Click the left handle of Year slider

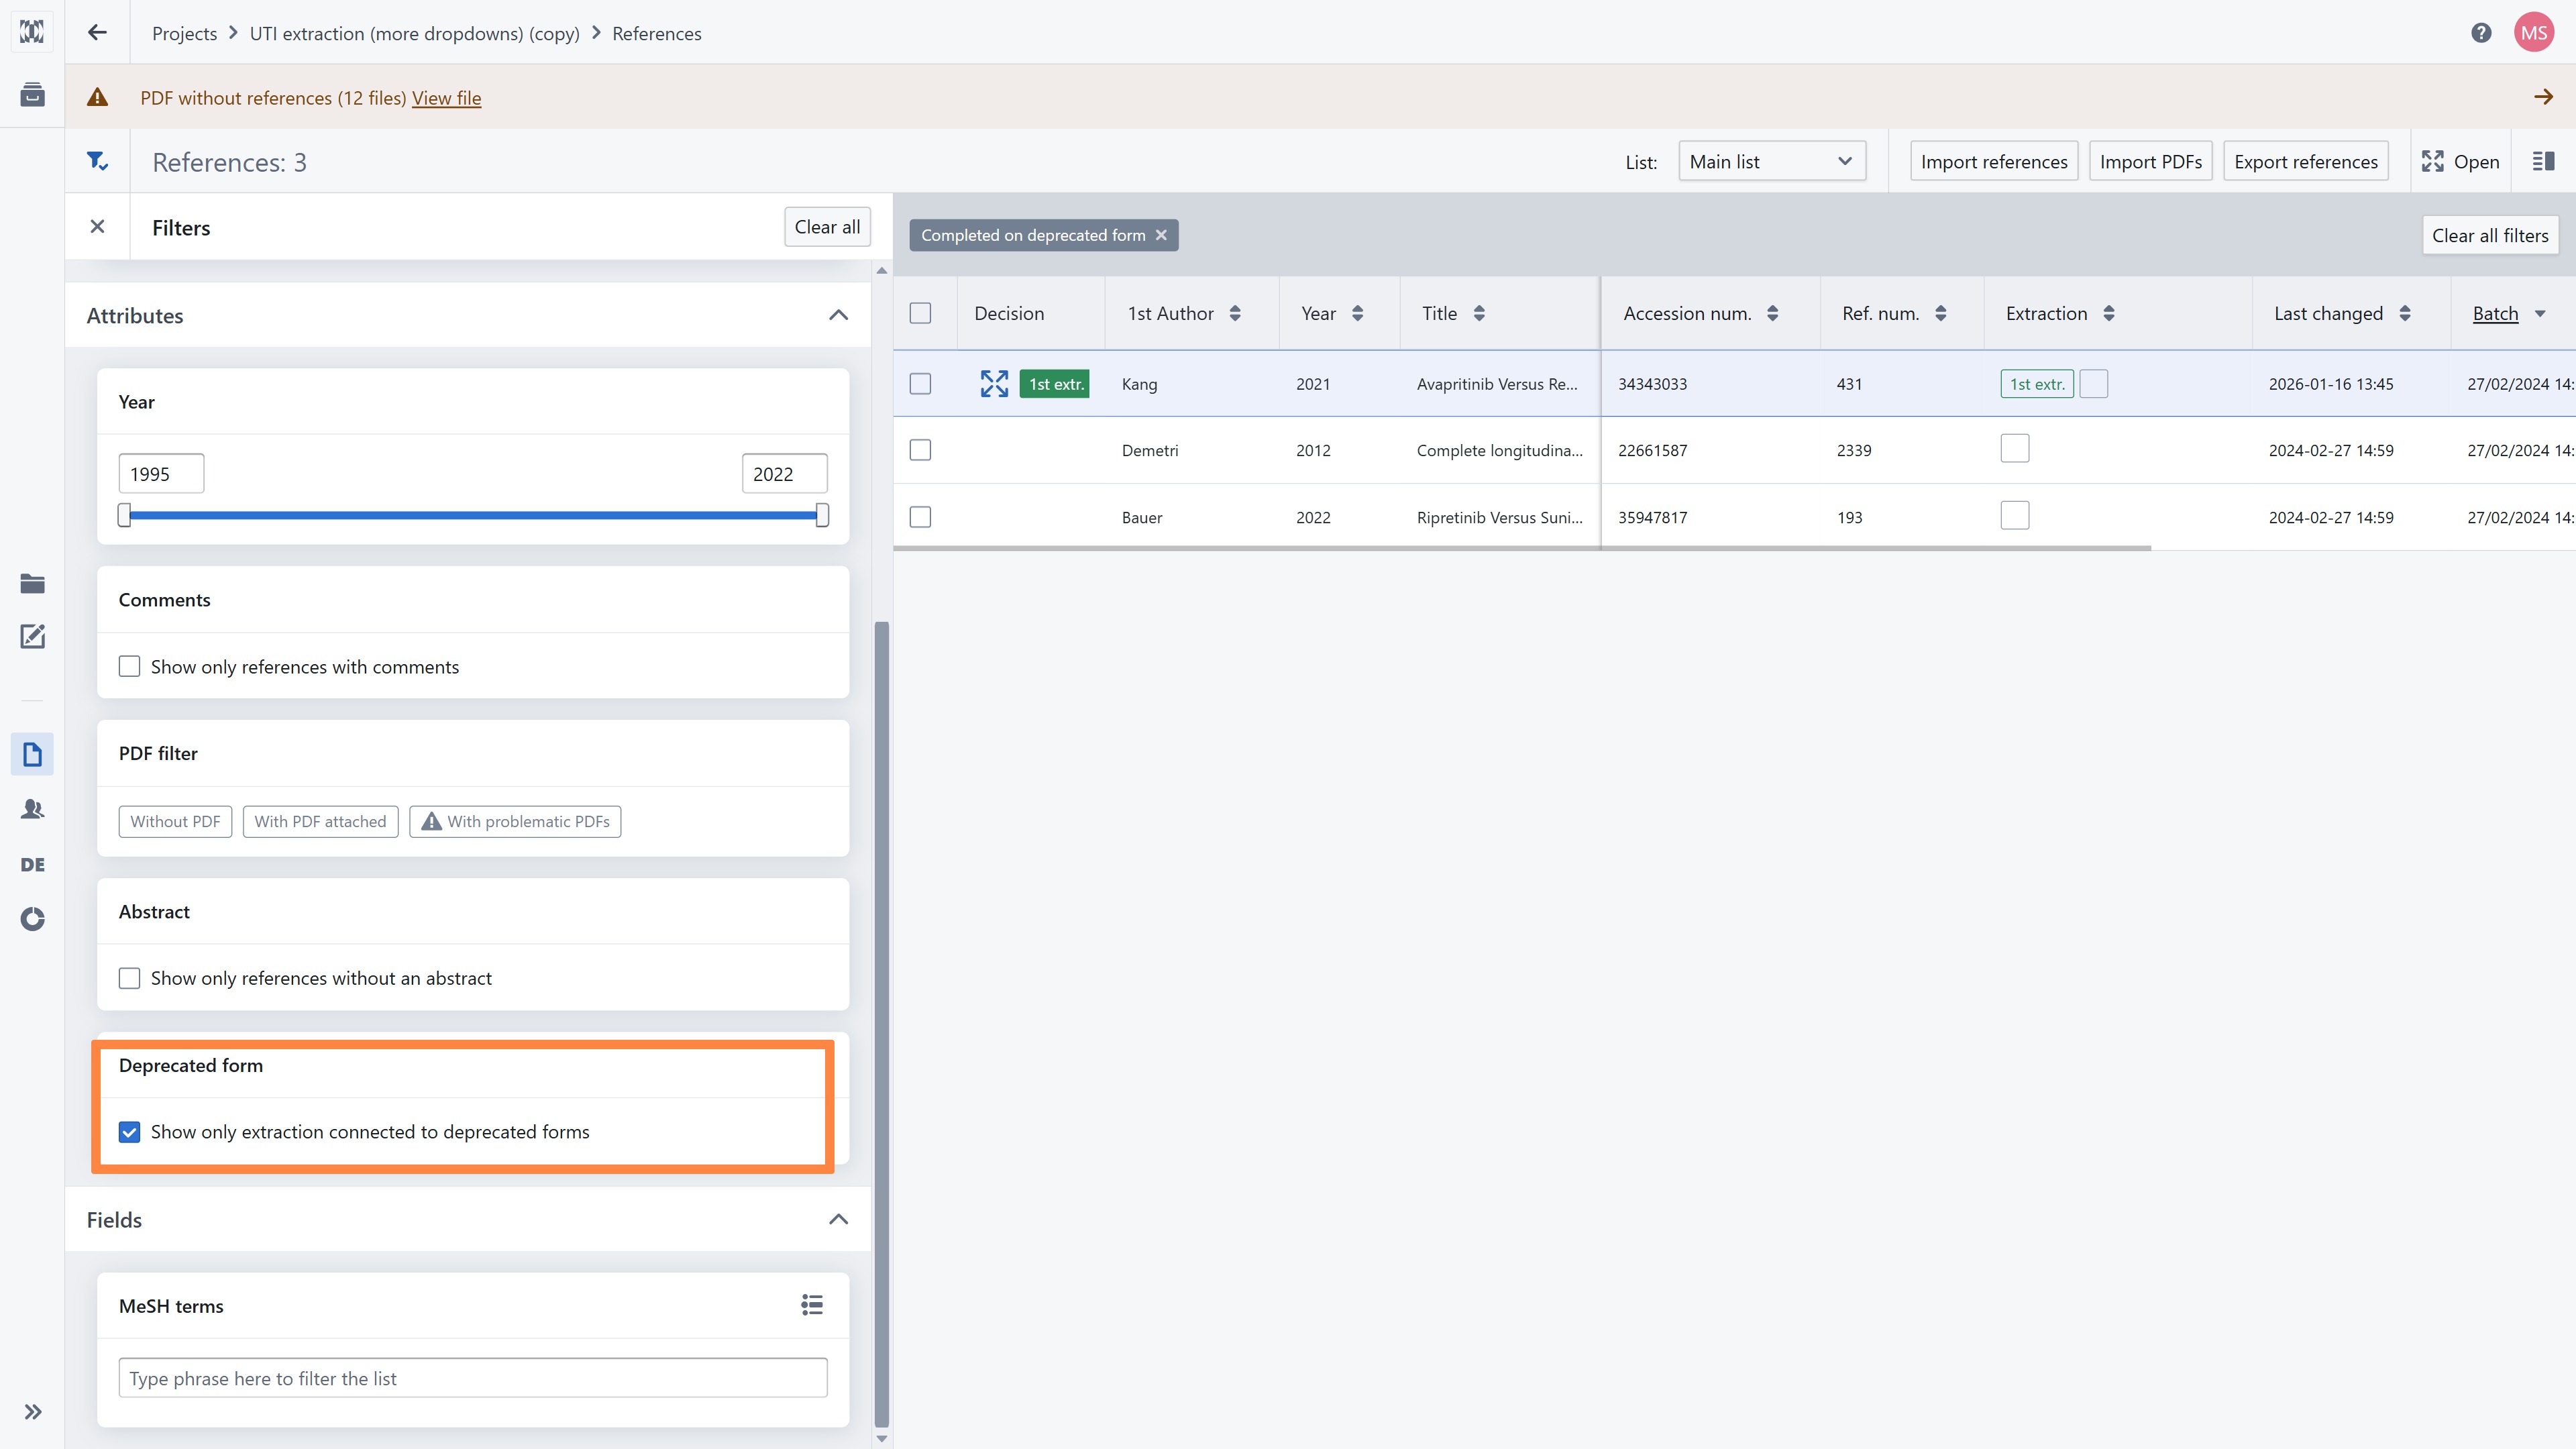[124, 515]
